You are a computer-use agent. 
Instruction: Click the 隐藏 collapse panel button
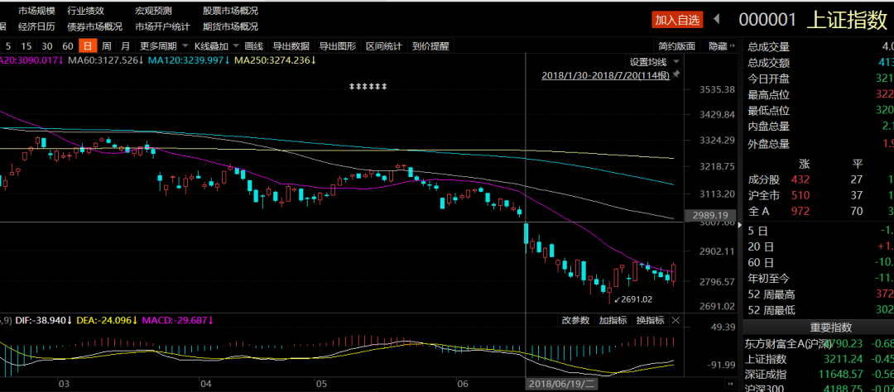[720, 46]
